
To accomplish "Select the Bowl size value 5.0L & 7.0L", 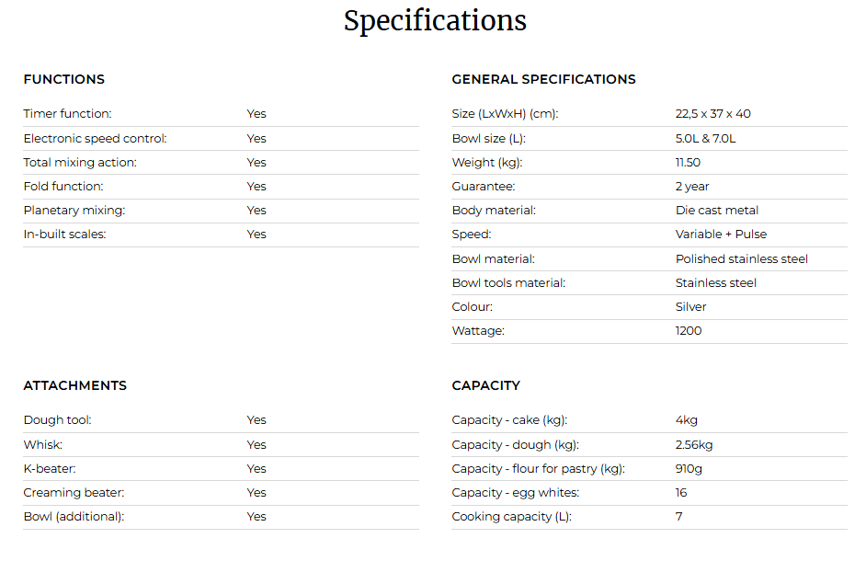I will (x=705, y=139).
